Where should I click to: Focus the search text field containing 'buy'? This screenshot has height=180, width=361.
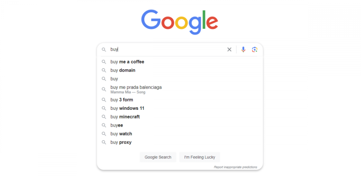tap(167, 49)
